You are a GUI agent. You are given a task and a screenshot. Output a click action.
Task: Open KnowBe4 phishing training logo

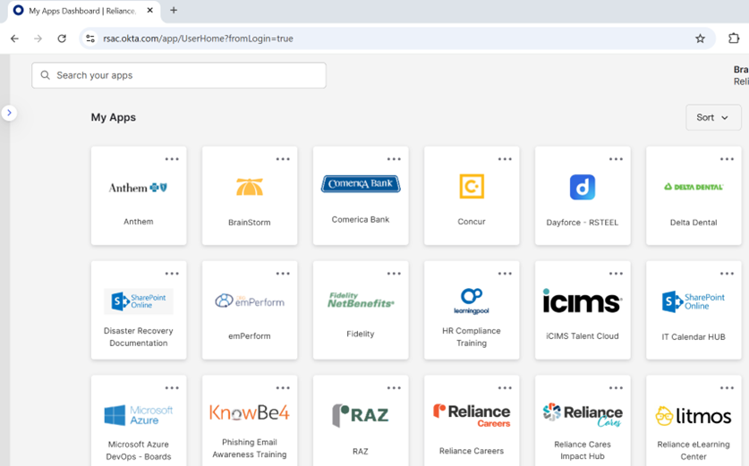click(250, 412)
